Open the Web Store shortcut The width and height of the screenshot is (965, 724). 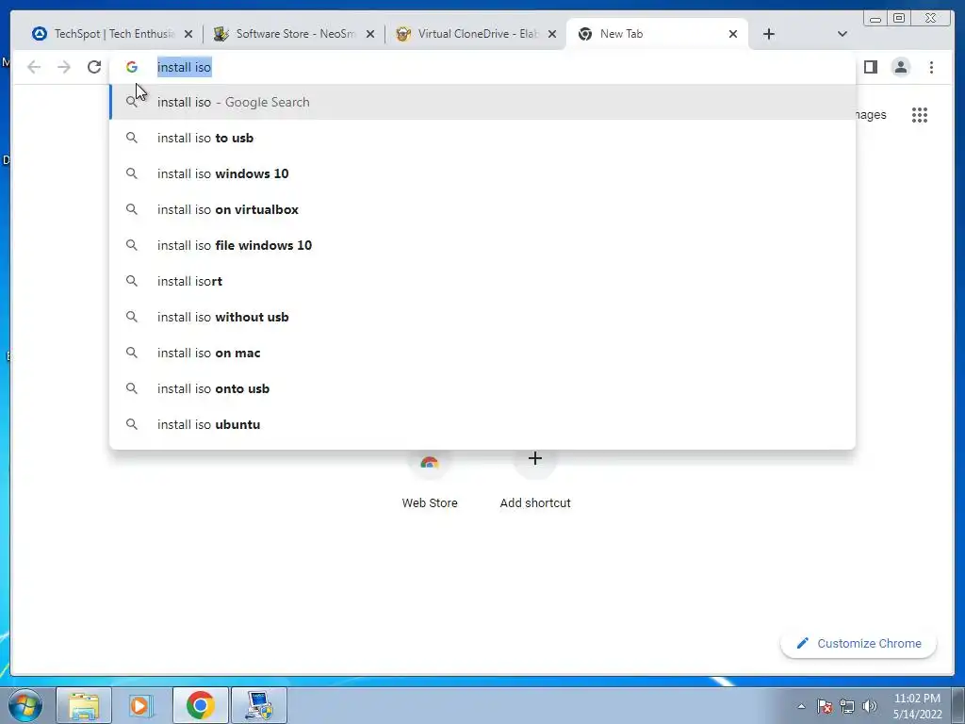[430, 480]
